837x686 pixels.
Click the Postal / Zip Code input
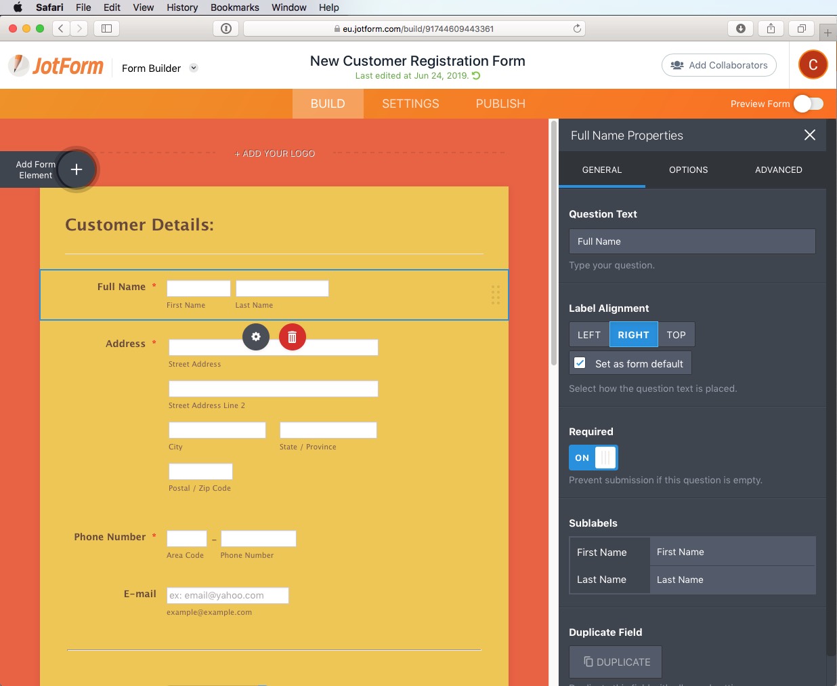coord(200,471)
